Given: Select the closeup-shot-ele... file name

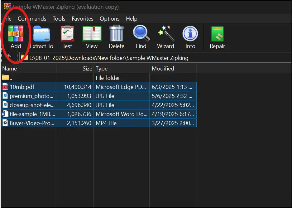Looking at the screenshot, I should click(32, 105).
